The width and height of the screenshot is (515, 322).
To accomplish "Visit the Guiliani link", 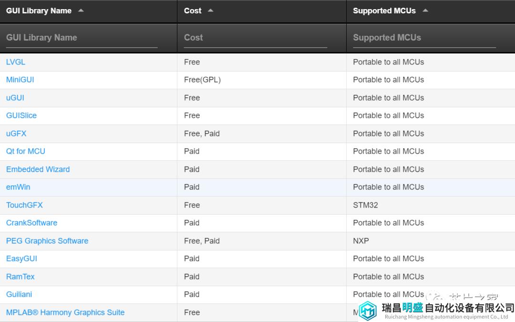I will [19, 295].
